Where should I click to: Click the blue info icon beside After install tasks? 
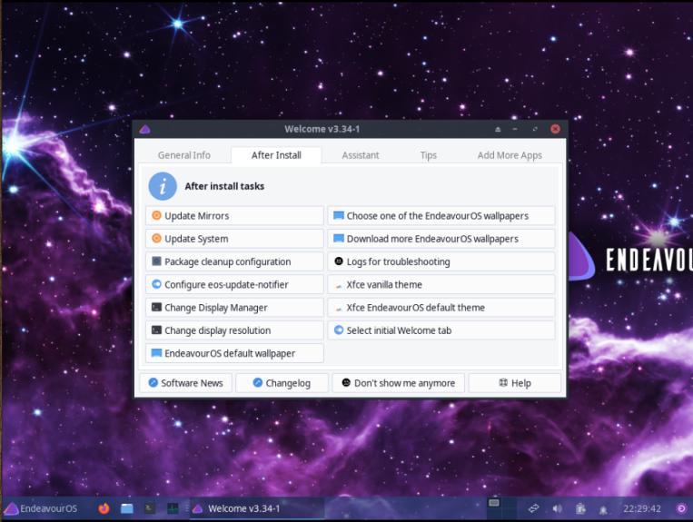click(163, 186)
